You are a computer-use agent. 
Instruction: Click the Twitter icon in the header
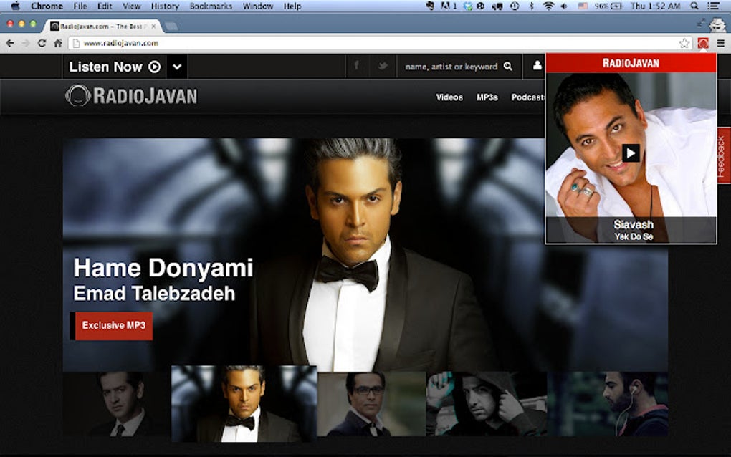(x=381, y=66)
